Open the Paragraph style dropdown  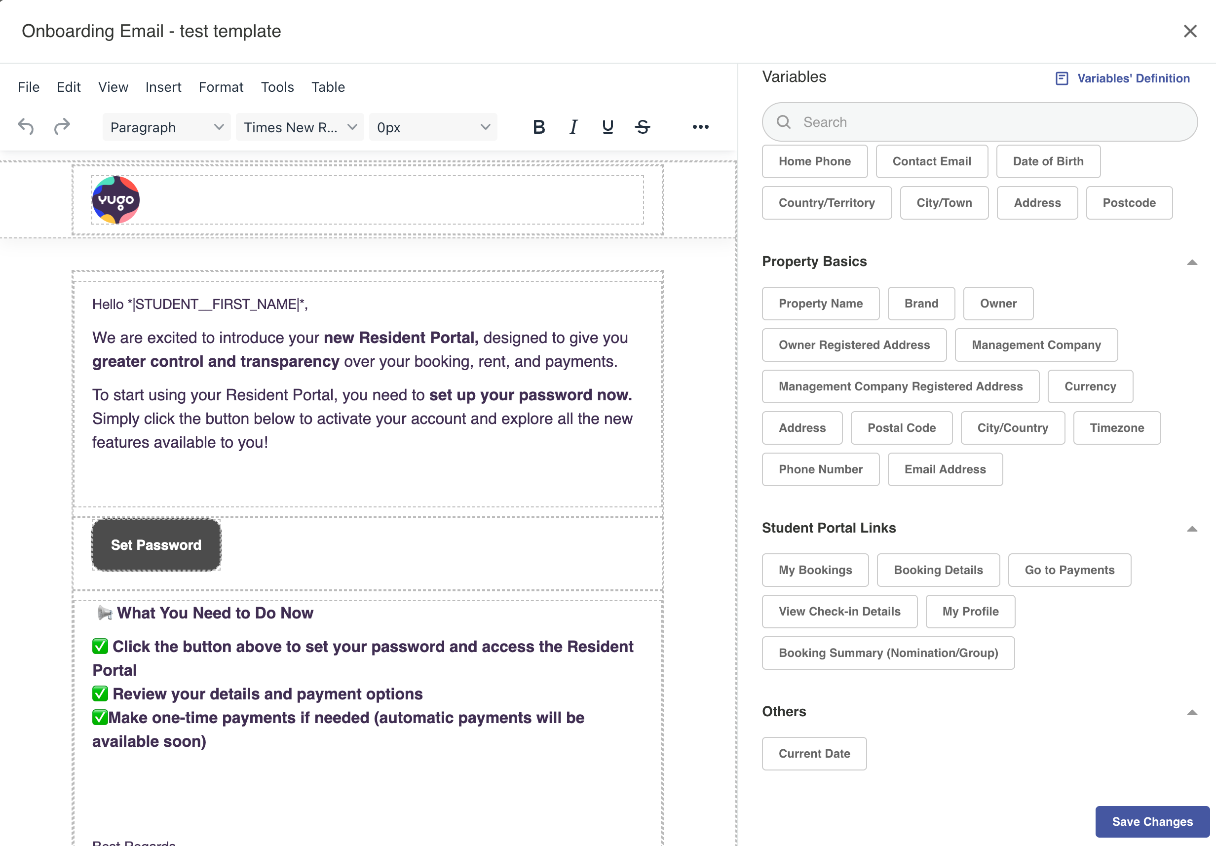[166, 127]
